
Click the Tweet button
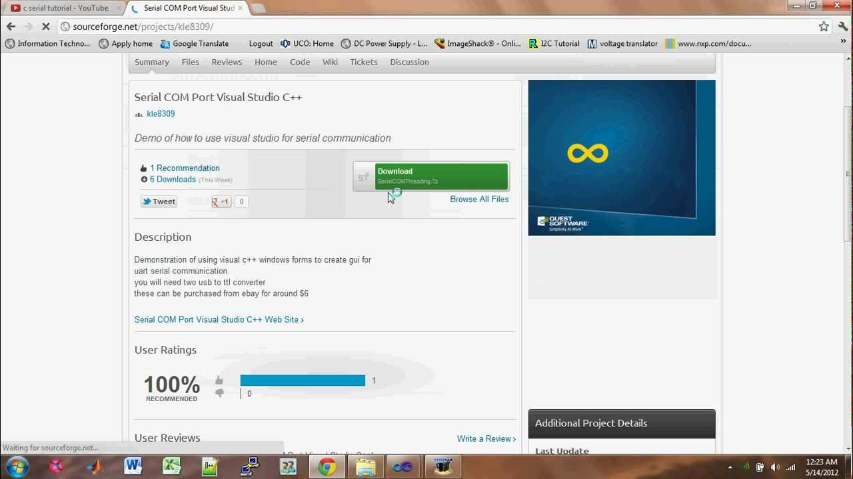(x=159, y=202)
